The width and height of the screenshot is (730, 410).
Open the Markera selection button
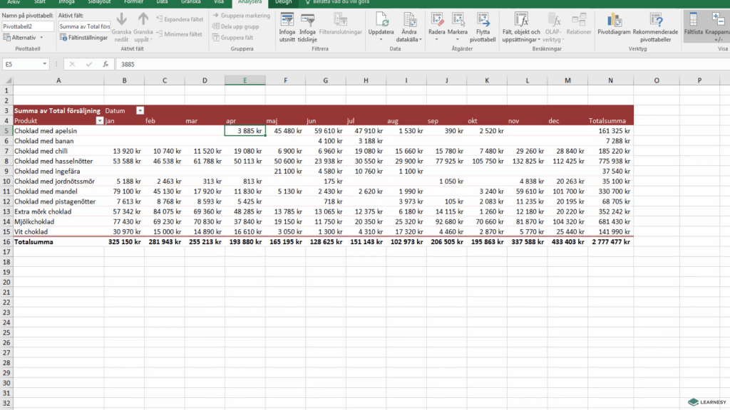tap(458, 20)
